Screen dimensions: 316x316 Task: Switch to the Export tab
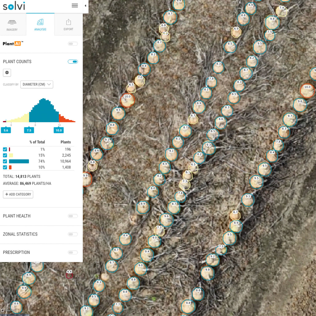pyautogui.click(x=69, y=24)
